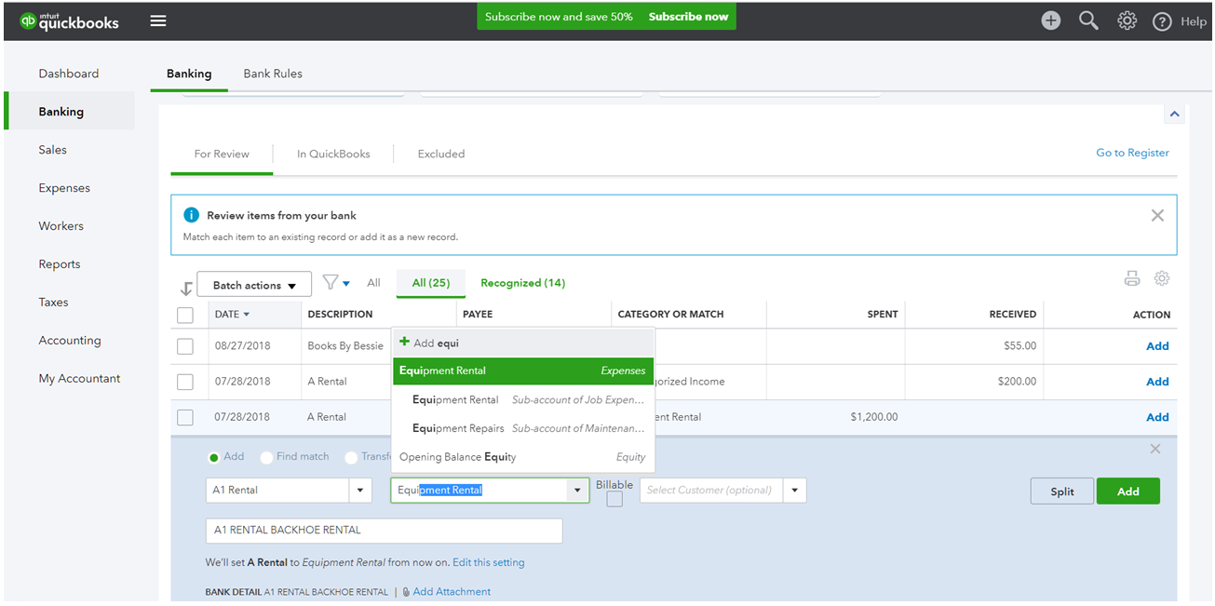This screenshot has height=606, width=1215.
Task: Click Edit this setting link
Action: [x=488, y=562]
